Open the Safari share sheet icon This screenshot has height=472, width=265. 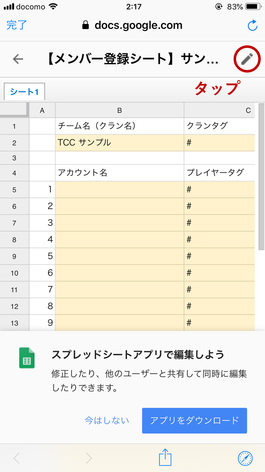click(x=165, y=457)
